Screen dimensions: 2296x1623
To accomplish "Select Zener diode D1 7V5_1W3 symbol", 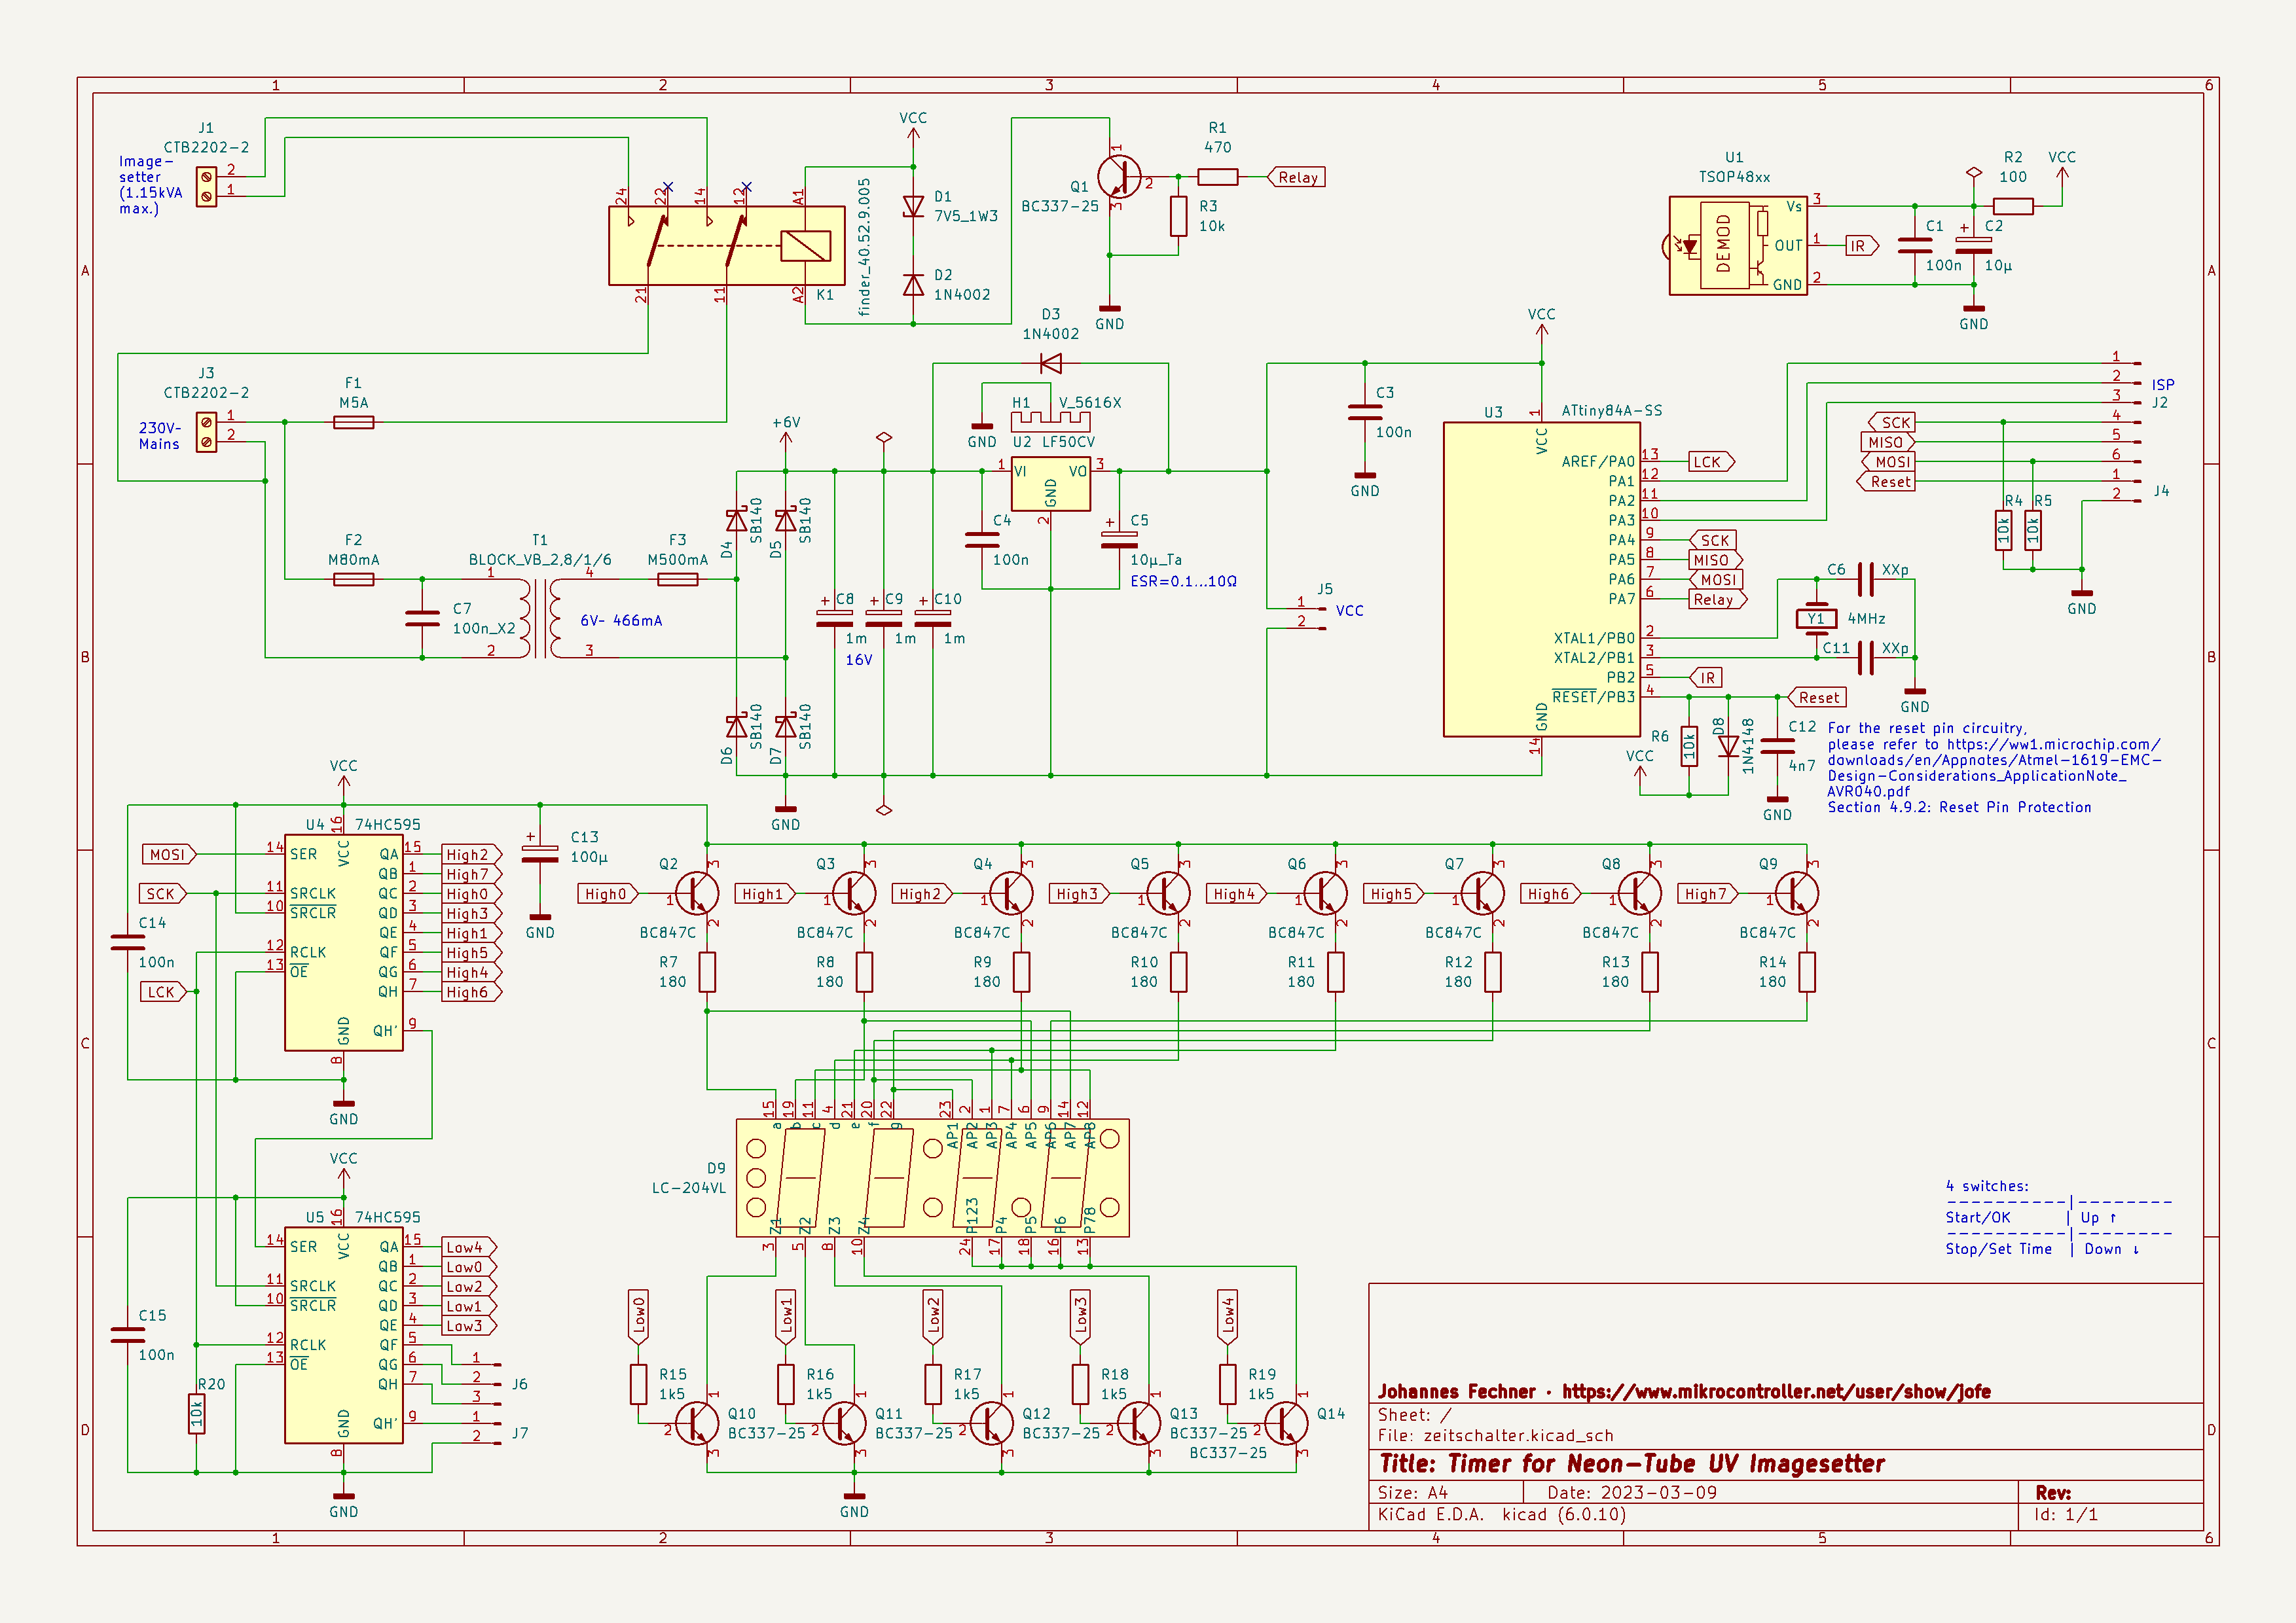I will pyautogui.click(x=913, y=206).
